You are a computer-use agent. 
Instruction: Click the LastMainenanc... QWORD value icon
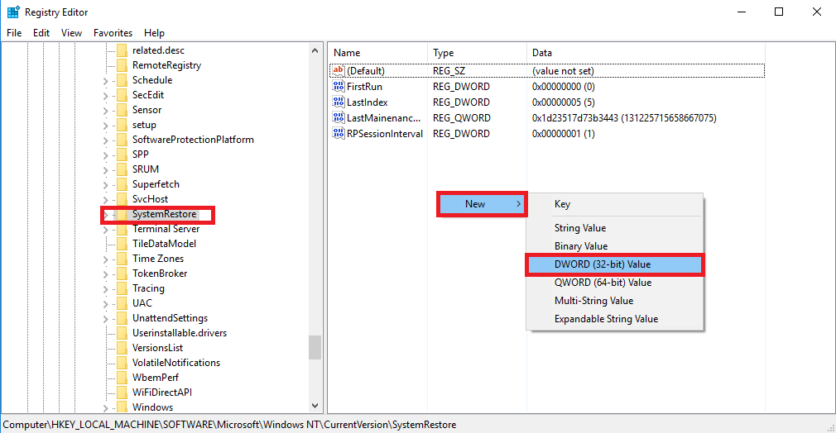click(x=338, y=117)
